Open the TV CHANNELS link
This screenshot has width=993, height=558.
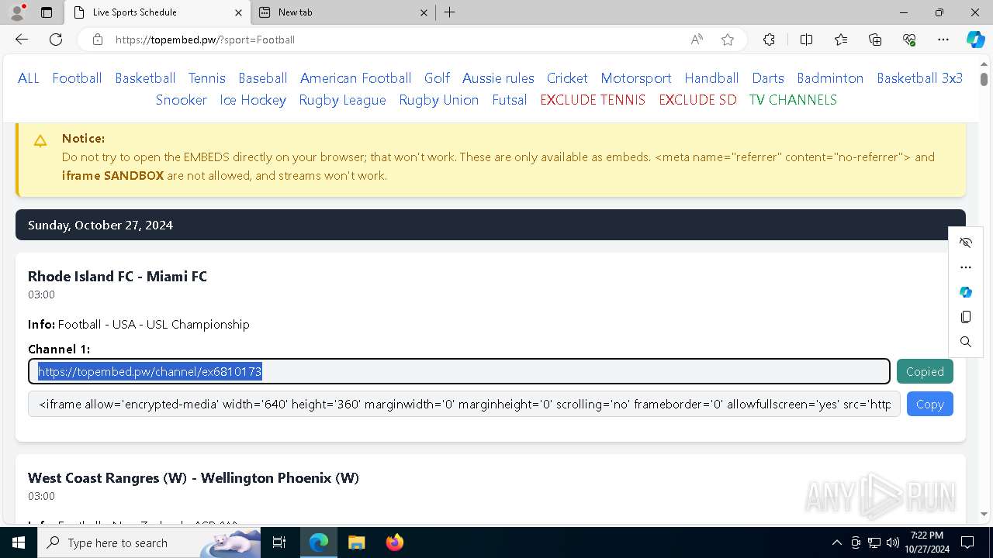point(793,100)
